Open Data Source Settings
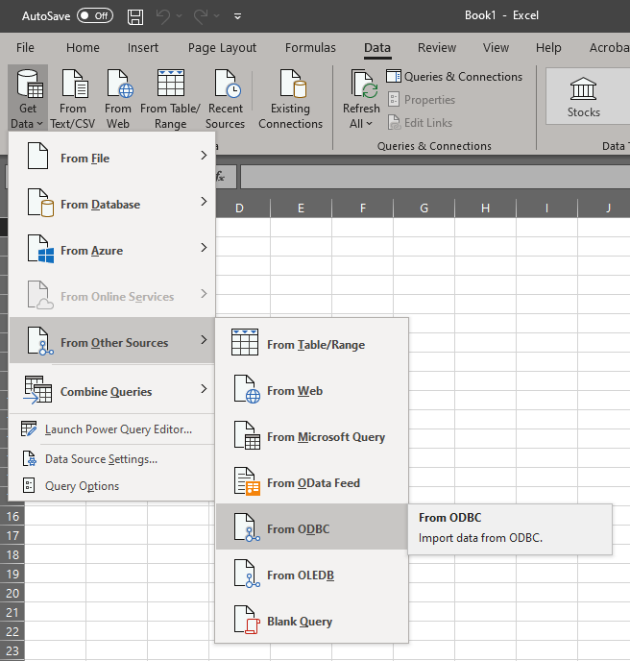Image resolution: width=630 pixels, height=661 pixels. pyautogui.click(x=101, y=459)
